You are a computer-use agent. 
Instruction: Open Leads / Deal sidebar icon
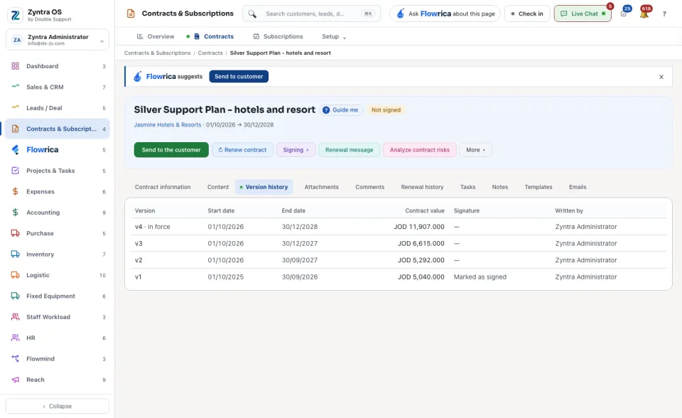tap(15, 107)
